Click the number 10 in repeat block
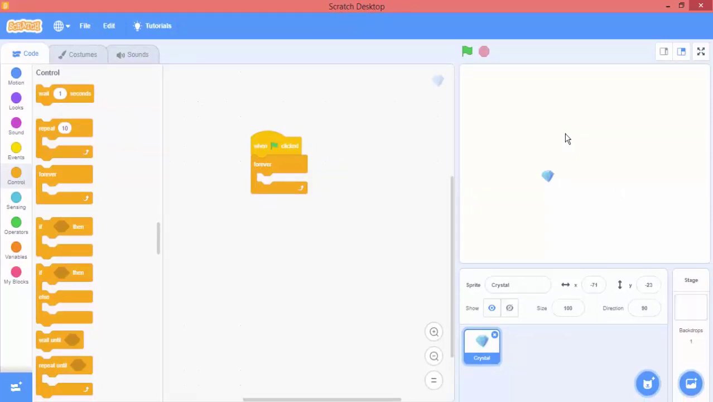 (65, 128)
